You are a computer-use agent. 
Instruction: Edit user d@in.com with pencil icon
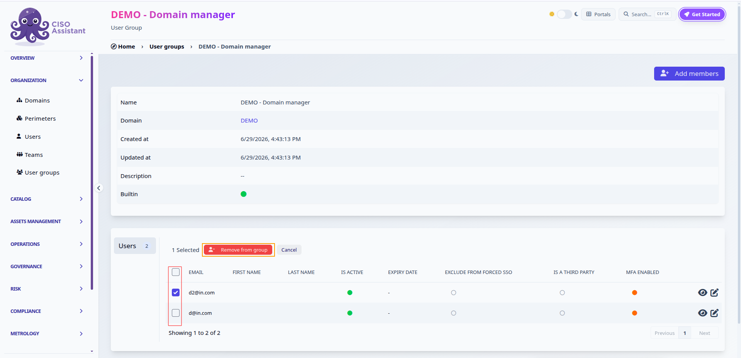coord(714,313)
